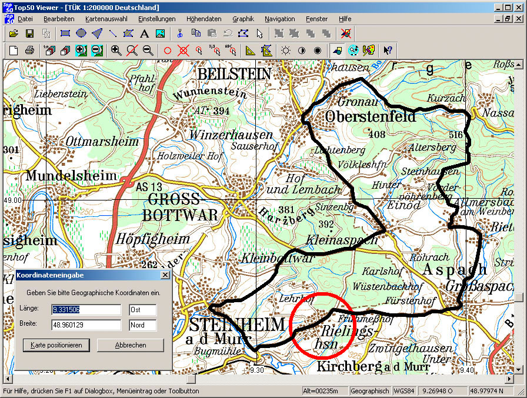
Task: Open the Kartenauswahl menu
Action: (106, 19)
